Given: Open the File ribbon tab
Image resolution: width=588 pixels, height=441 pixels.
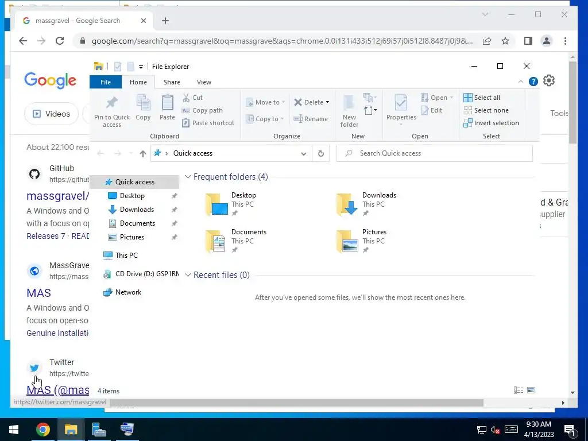Looking at the screenshot, I should tap(106, 82).
